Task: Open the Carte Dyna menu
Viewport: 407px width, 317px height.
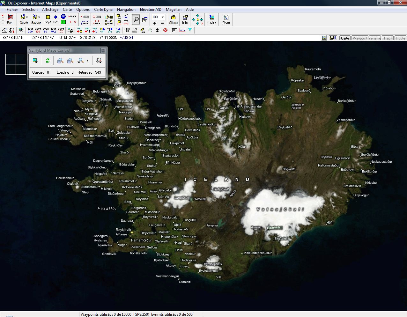Action: click(x=103, y=10)
